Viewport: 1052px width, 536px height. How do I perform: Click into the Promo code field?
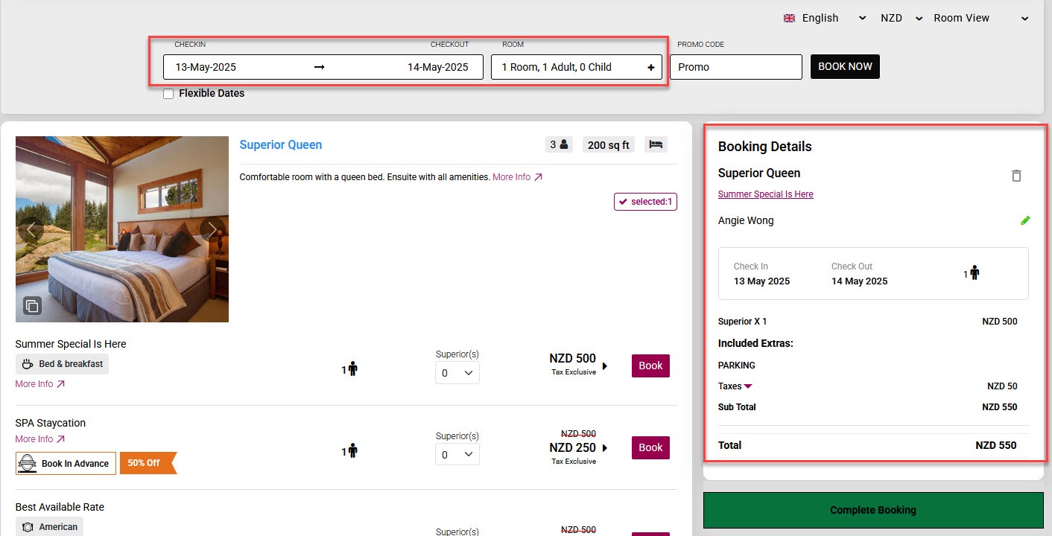[x=735, y=67]
